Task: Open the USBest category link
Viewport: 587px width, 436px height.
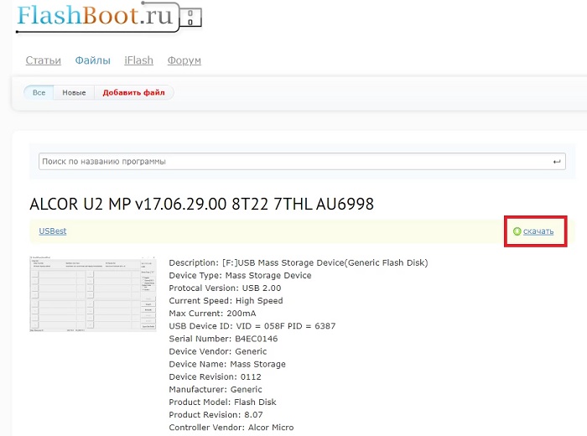Action: tap(53, 231)
